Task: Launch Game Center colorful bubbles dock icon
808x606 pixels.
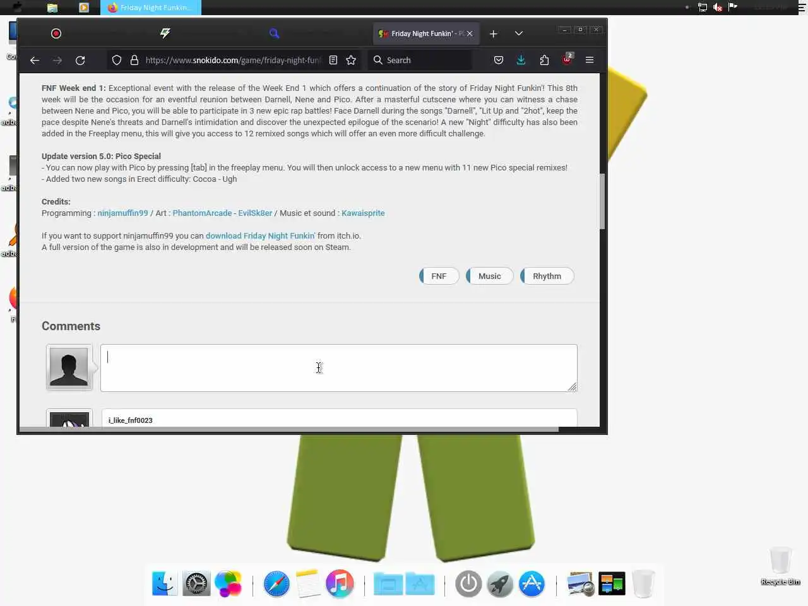Action: [228, 584]
